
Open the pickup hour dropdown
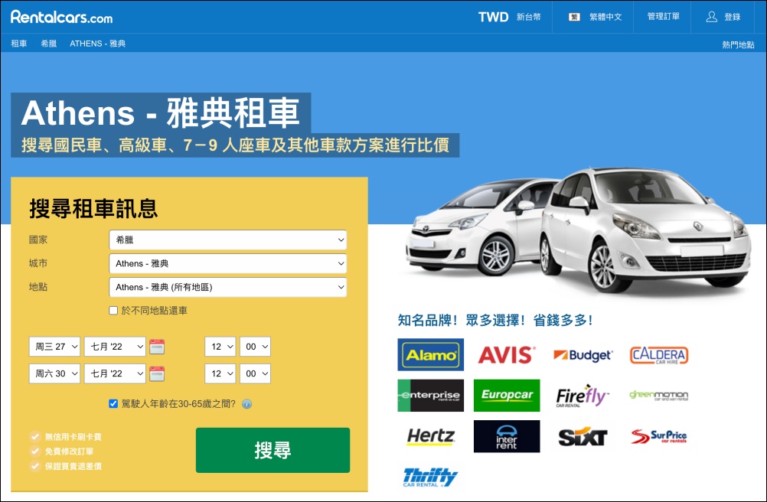(220, 347)
